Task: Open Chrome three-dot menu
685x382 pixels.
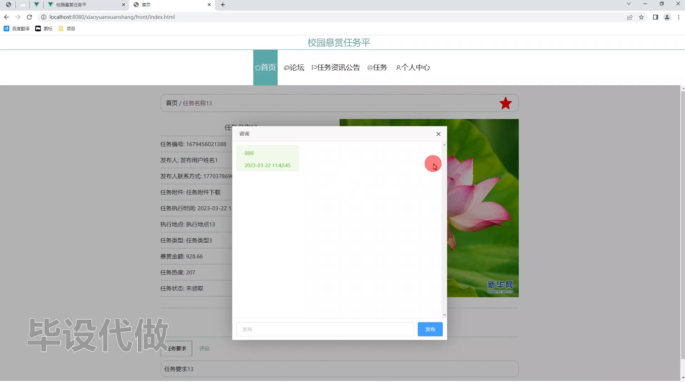Action: (679, 17)
